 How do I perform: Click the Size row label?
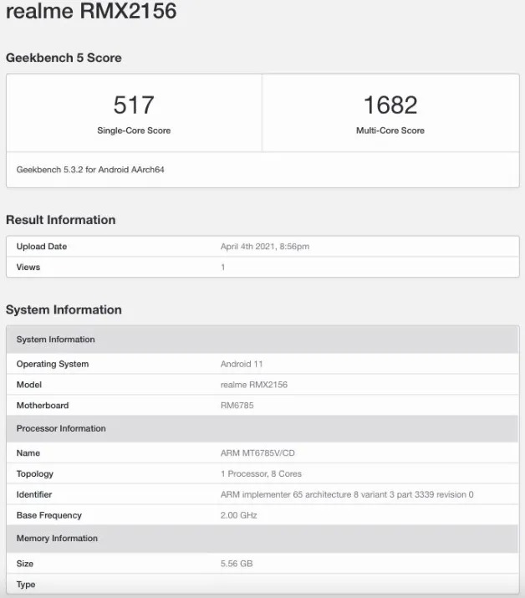25,564
